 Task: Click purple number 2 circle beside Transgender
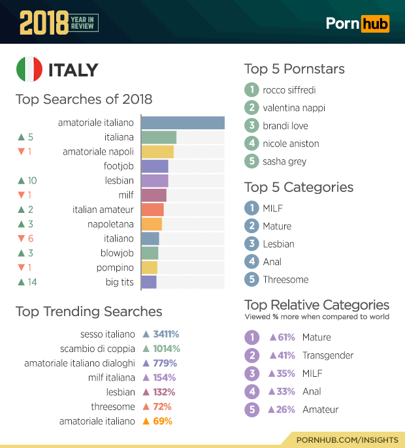pos(251,355)
